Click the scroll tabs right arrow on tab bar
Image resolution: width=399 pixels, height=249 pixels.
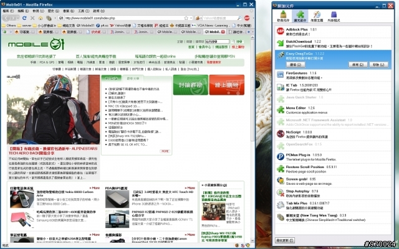(249, 32)
